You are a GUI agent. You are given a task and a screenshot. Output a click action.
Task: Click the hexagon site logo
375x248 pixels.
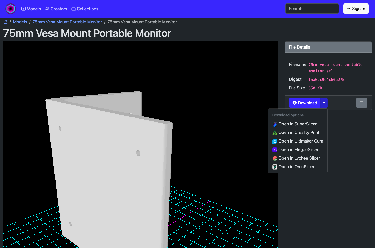point(11,9)
